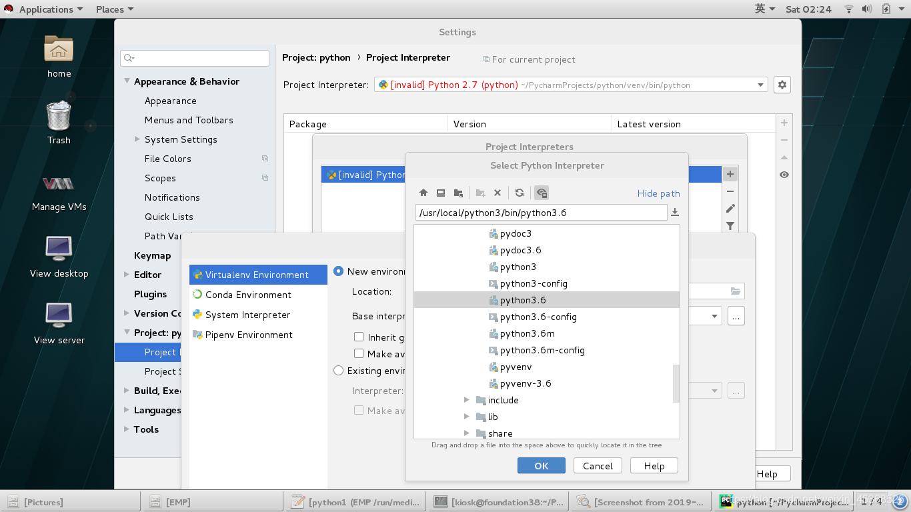Expand the Tools settings group
This screenshot has width=911, height=512.
(x=127, y=429)
